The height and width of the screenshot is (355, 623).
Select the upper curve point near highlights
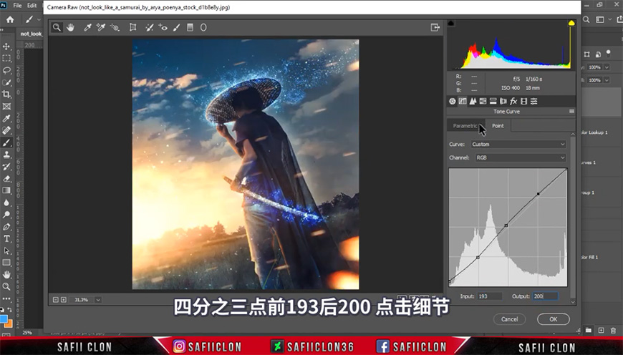[538, 194]
